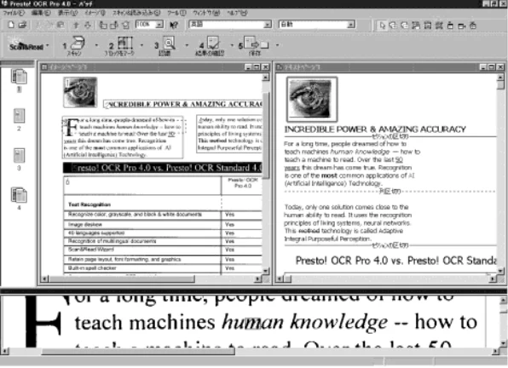Click step 5 save icon
This screenshot has height=368, width=508.
[x=256, y=43]
